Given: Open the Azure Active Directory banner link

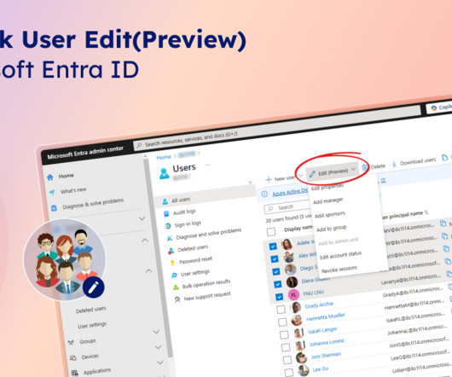Looking at the screenshot, I should click(x=290, y=192).
